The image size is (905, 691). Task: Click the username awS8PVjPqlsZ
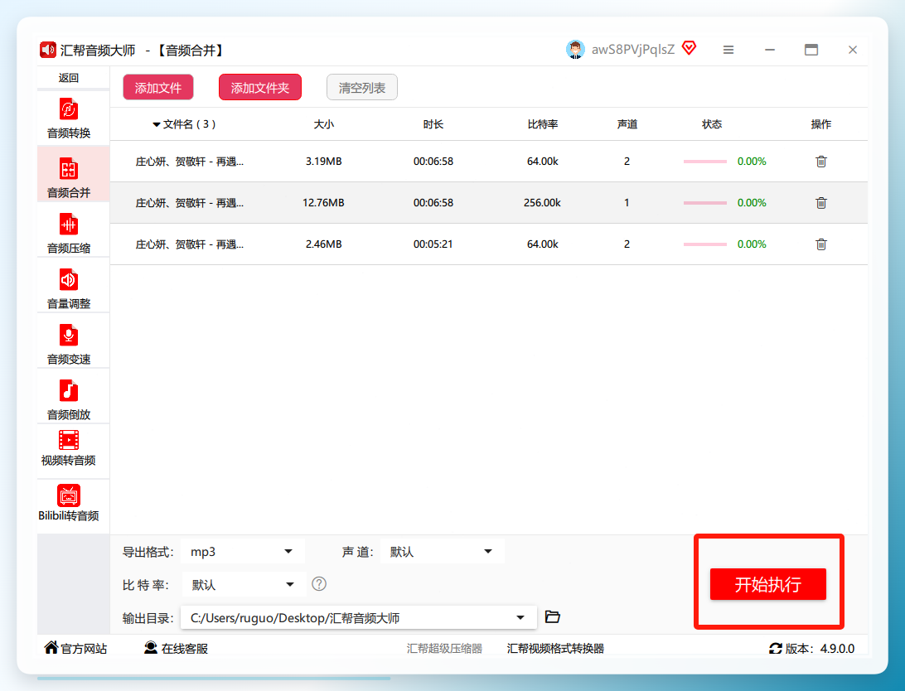[632, 50]
